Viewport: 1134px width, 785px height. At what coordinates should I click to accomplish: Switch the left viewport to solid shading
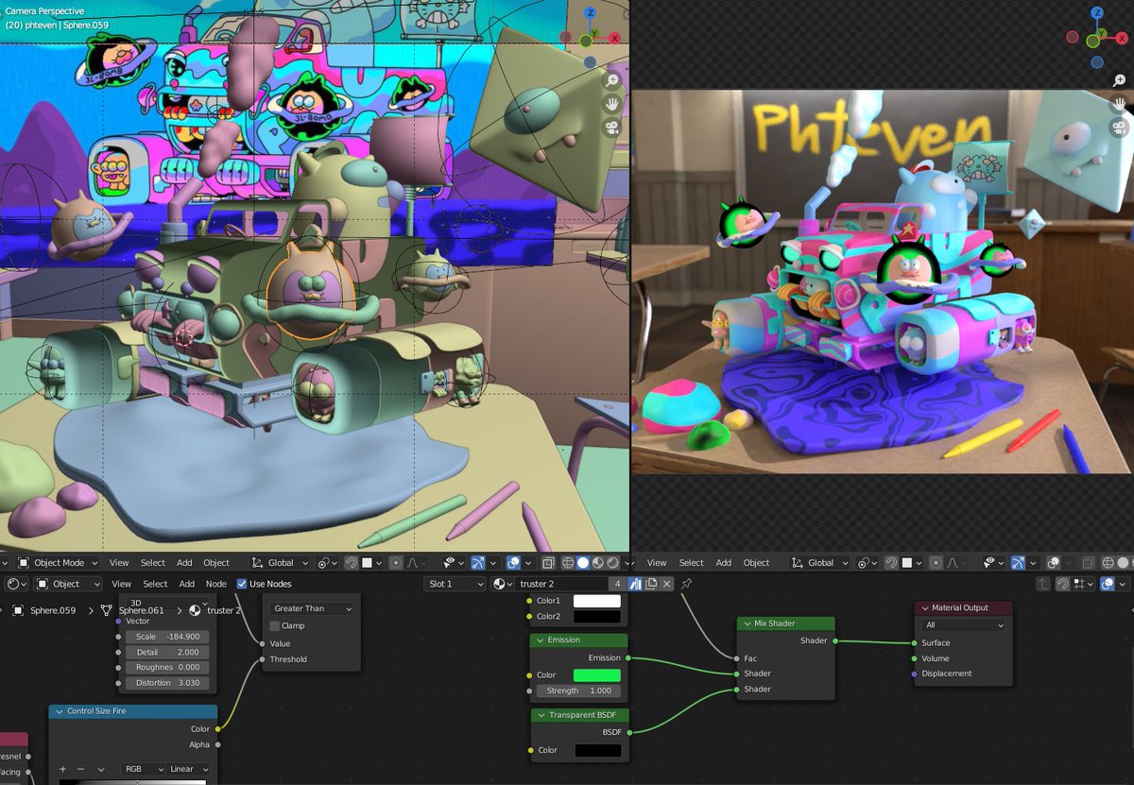point(583,563)
